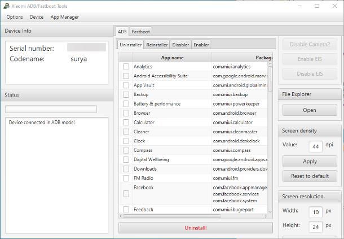Click the screen density dpi value field
This screenshot has height=239, width=344.
coord(316,146)
